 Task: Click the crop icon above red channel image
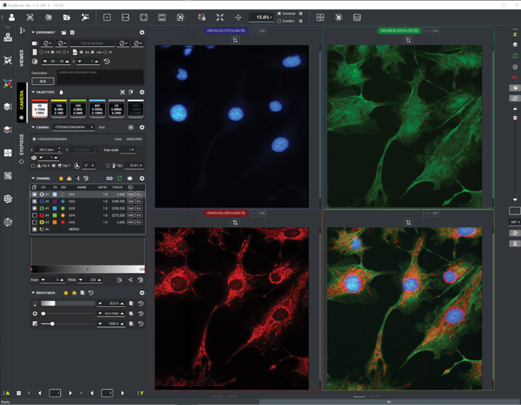[235, 223]
